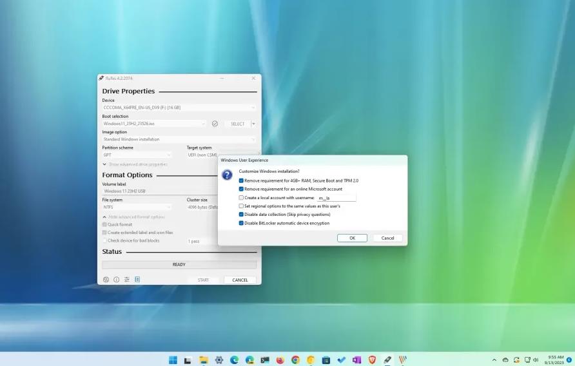This screenshot has width=575, height=366.
Task: Open OneDrive cloud tray icon
Action: pyautogui.click(x=505, y=360)
